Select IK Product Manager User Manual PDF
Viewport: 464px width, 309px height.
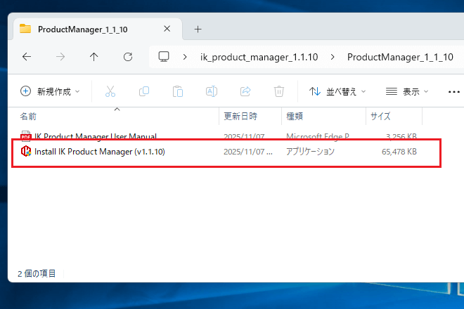click(x=95, y=136)
